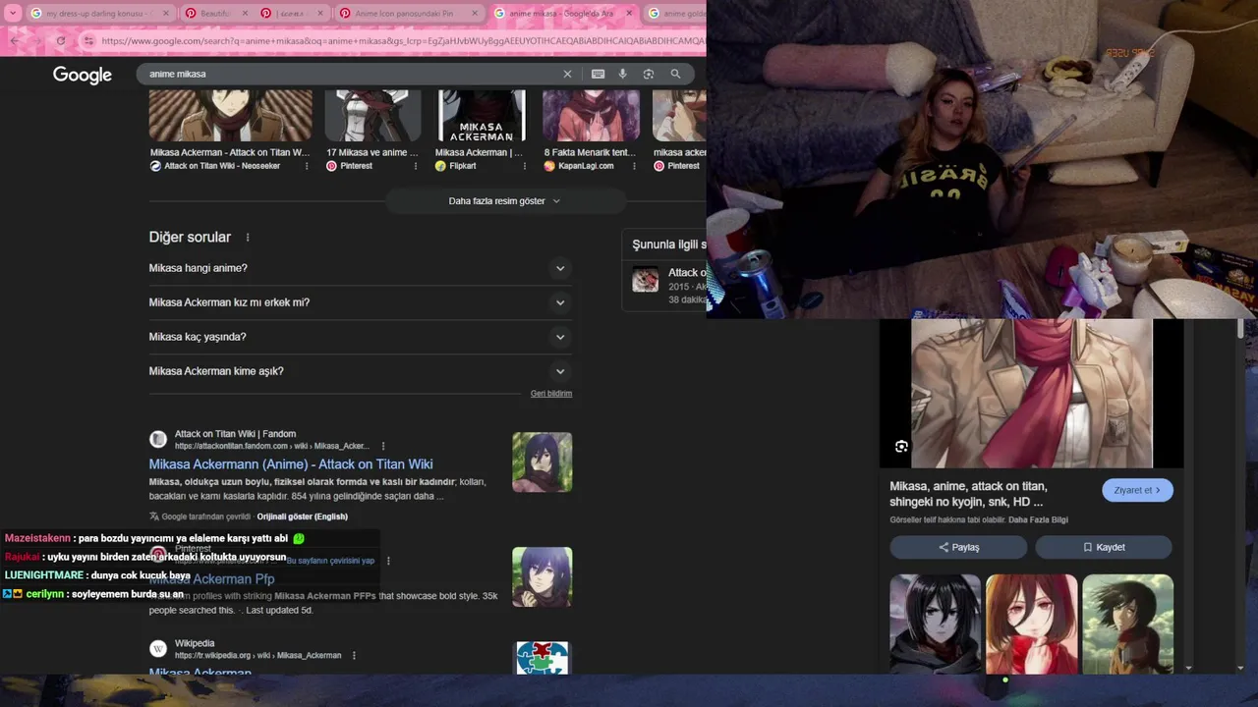
Task: View site information icon in address bar
Action: click(88, 41)
